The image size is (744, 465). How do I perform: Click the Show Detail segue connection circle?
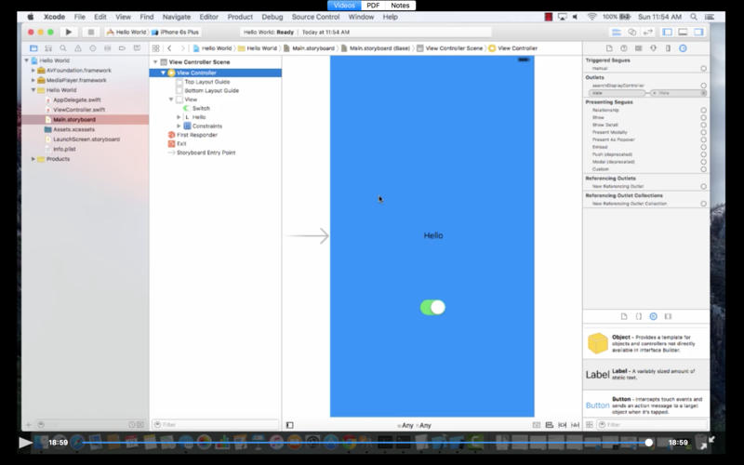pos(704,125)
